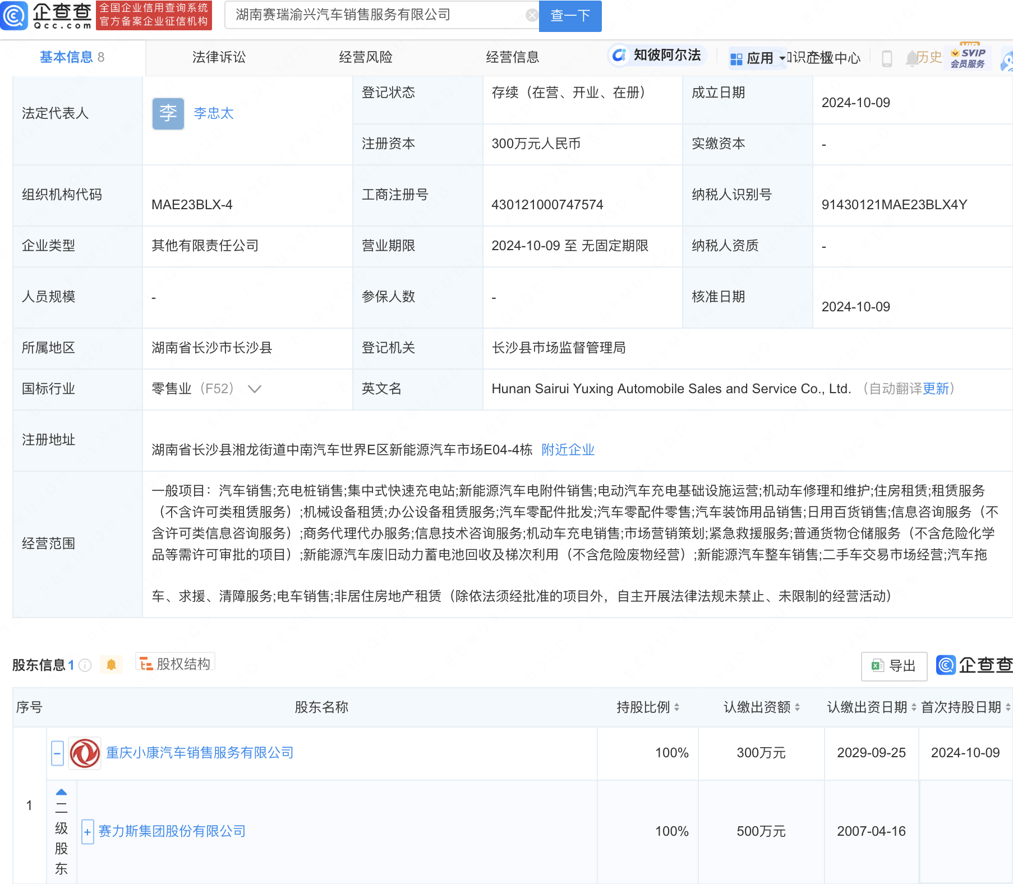This screenshot has height=884, width=1013.
Task: Click registered capital 300万元人民币
Action: (x=536, y=144)
